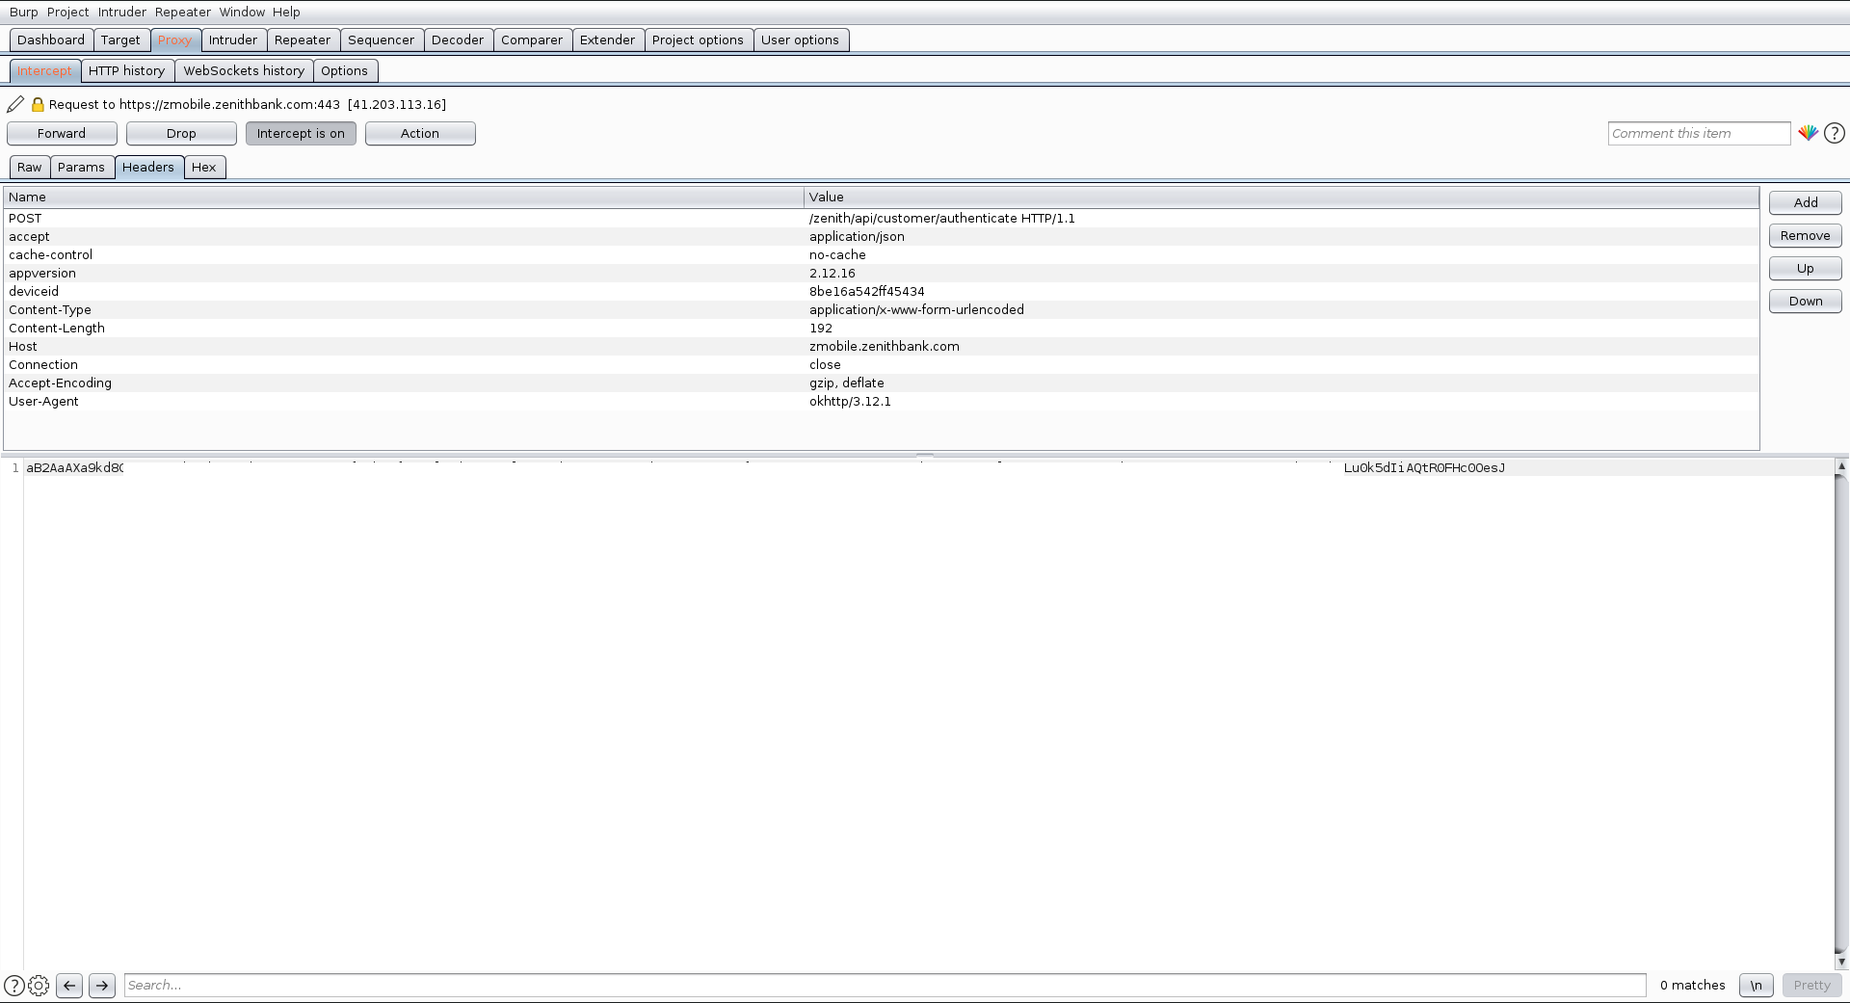Switch to the Params request view
The width and height of the screenshot is (1850, 1003).
click(x=81, y=167)
